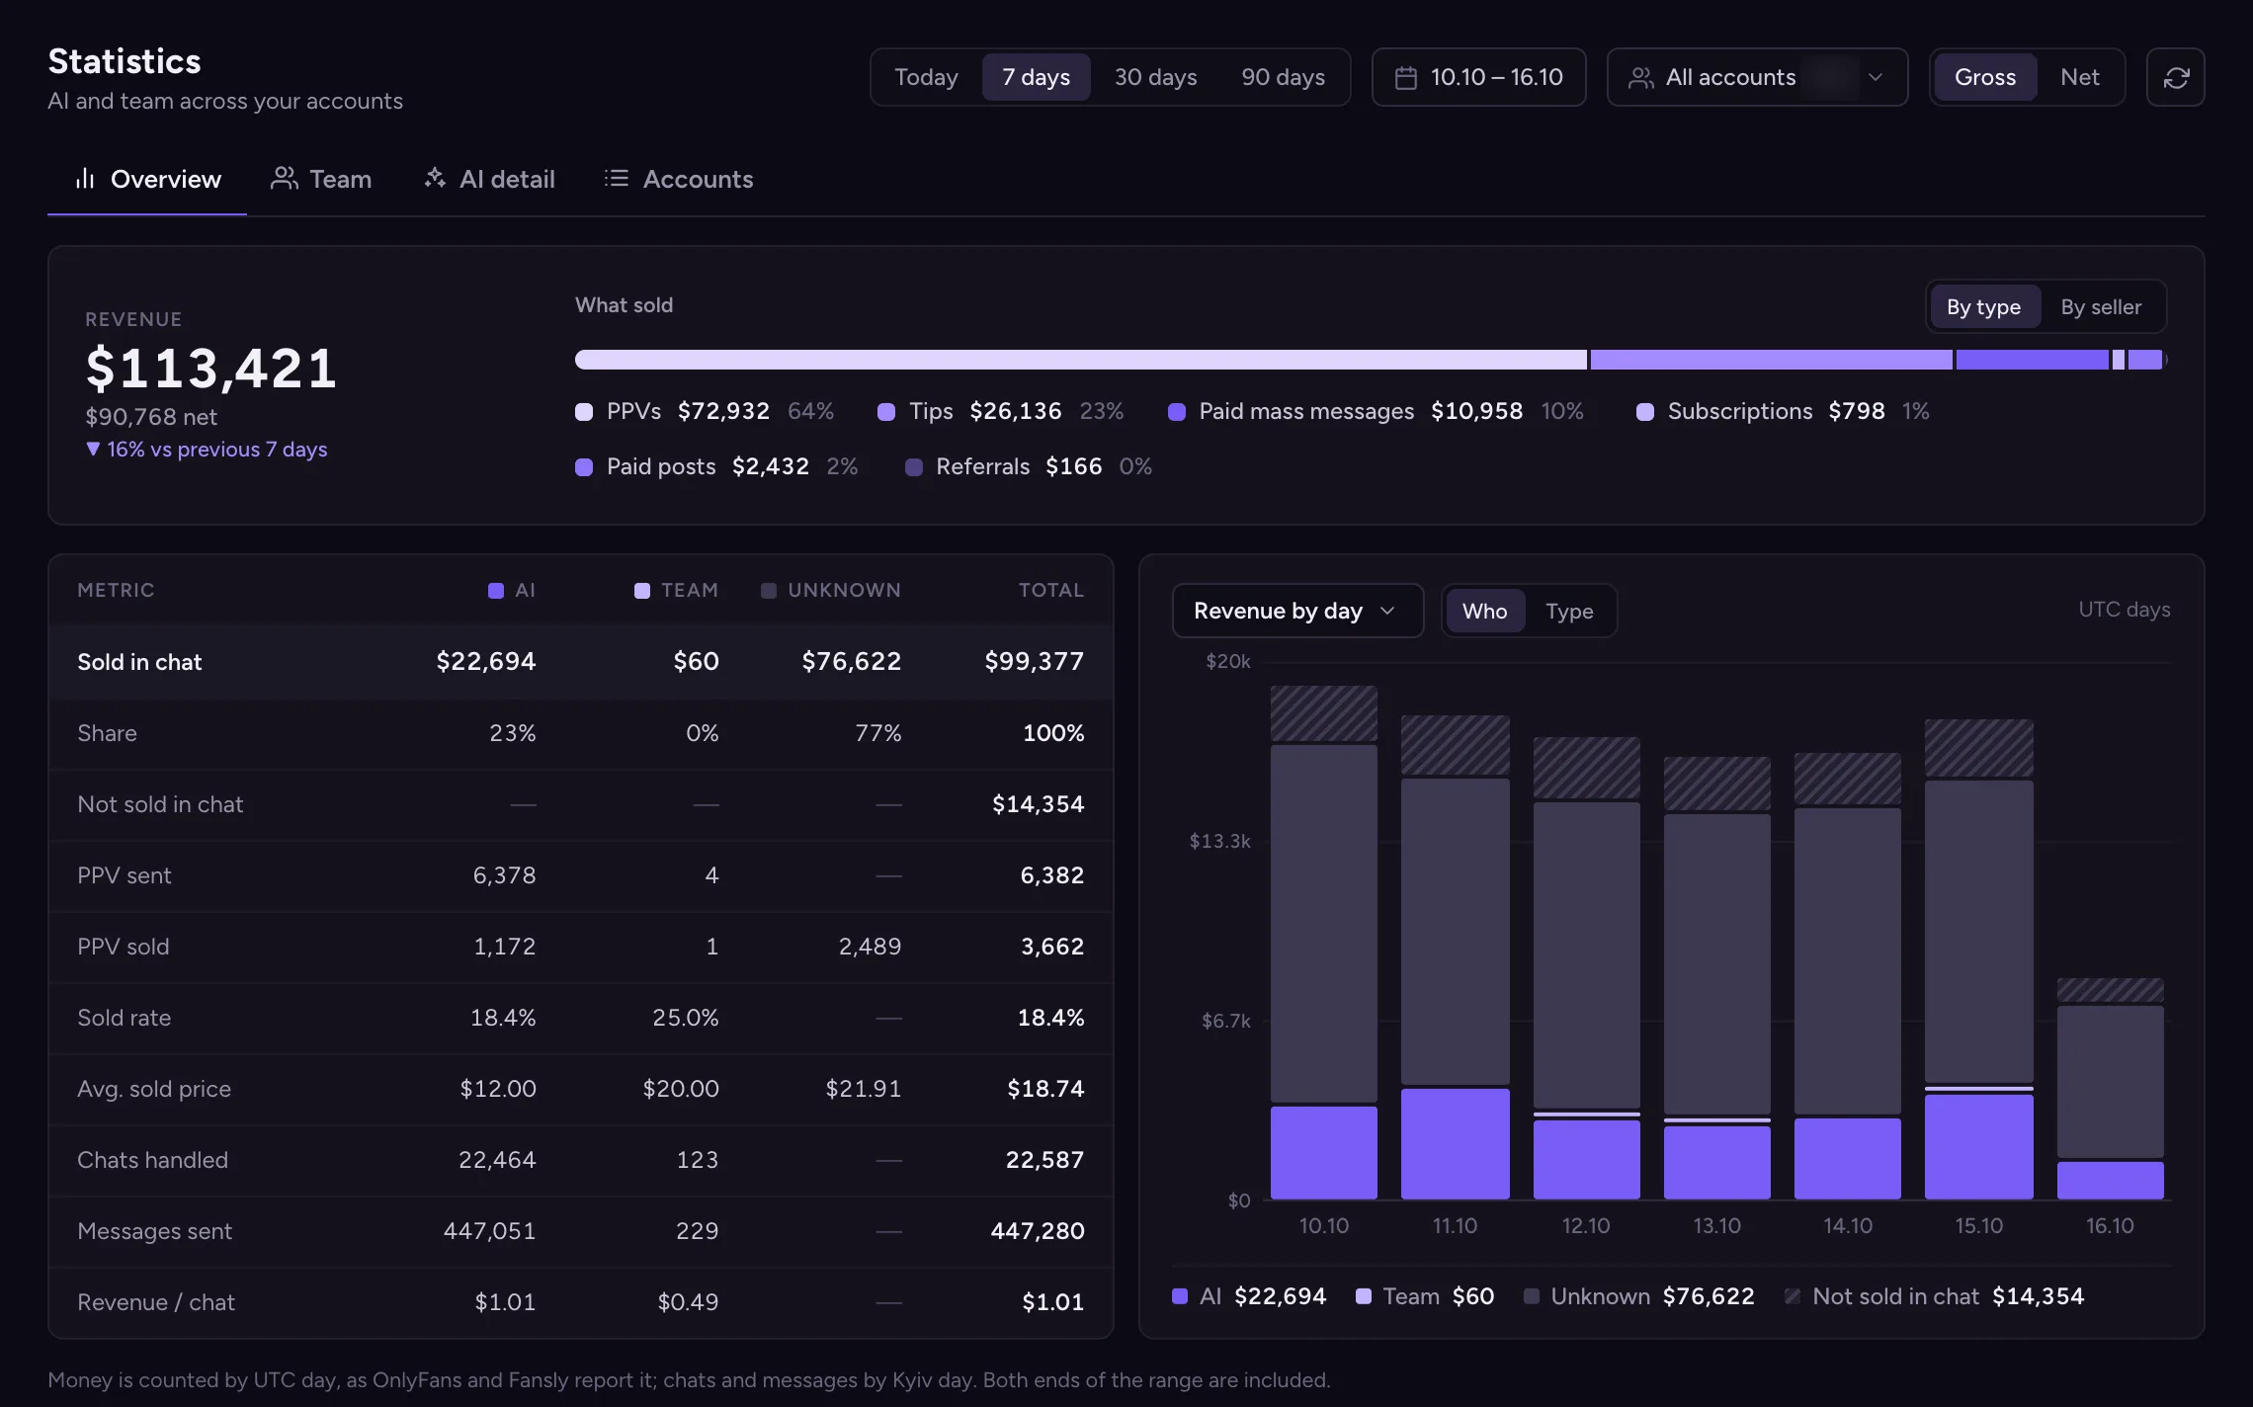Select the Today range option
This screenshot has height=1407, width=2253.
point(926,77)
